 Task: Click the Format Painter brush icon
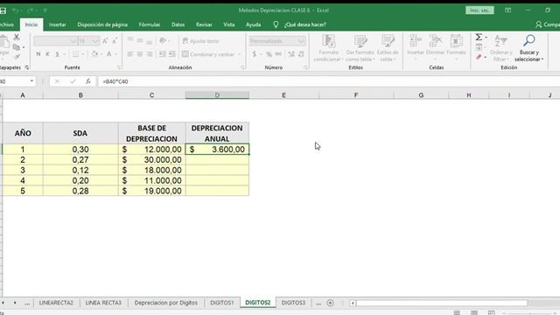(x=17, y=57)
